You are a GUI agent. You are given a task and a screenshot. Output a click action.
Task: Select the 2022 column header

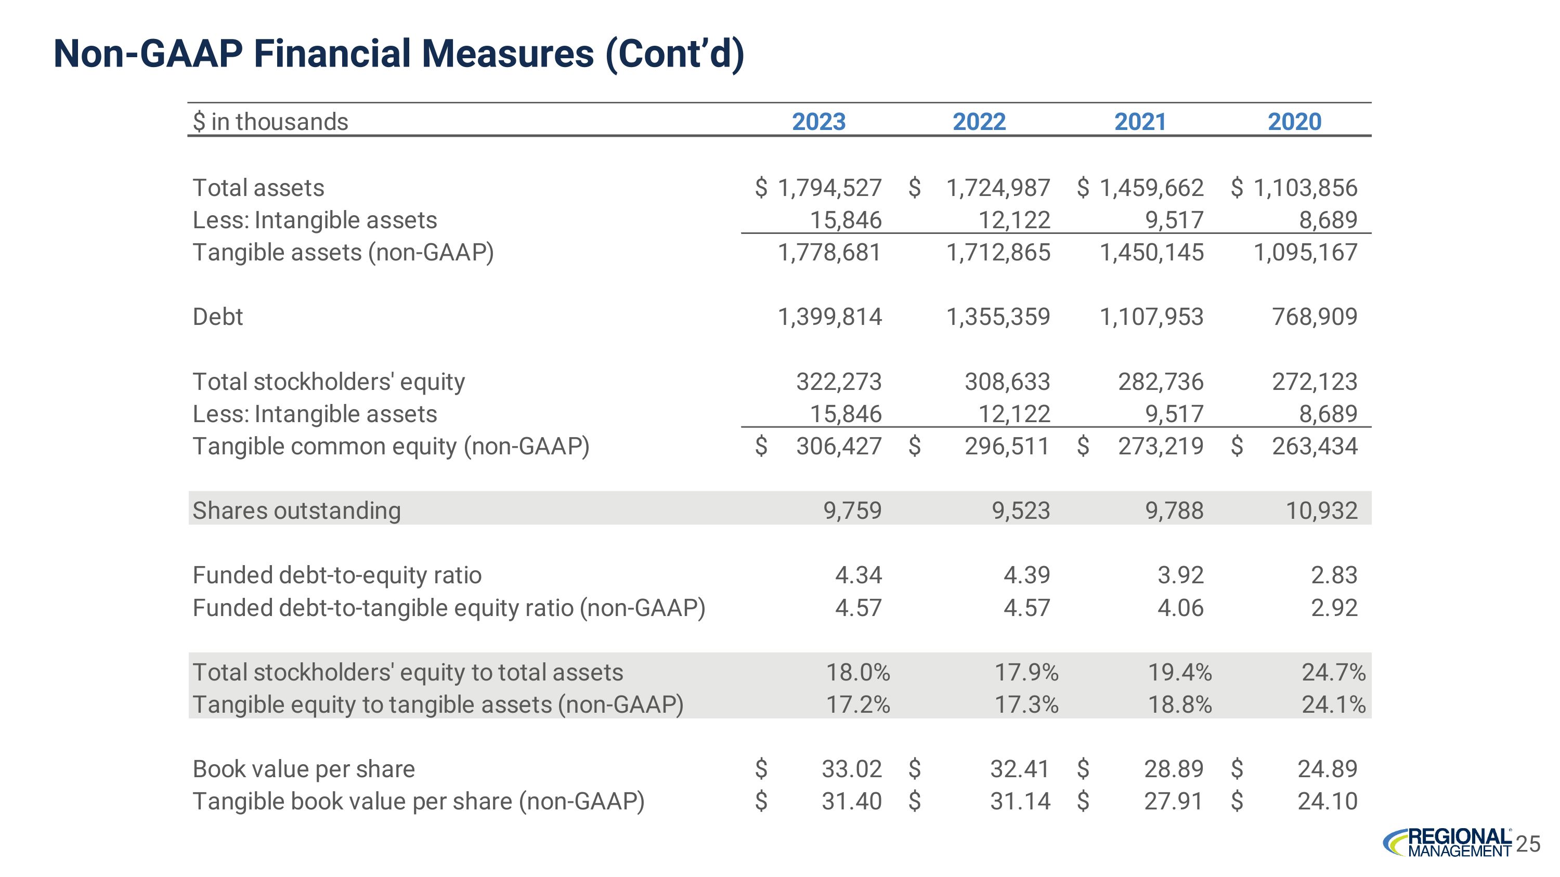[x=979, y=122]
